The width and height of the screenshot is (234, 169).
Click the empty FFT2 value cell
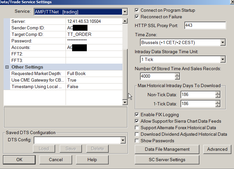click(x=94, y=54)
